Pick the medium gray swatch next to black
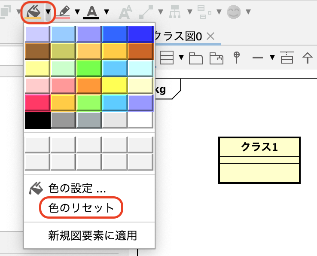Image resolution: width=317 pixels, height=256 pixels. pyautogui.click(x=63, y=120)
